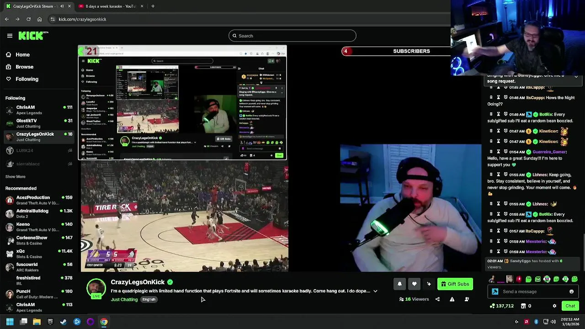Viewport: 585px width, 329px height.
Task: Click the Gift Subs button
Action: coord(455,284)
